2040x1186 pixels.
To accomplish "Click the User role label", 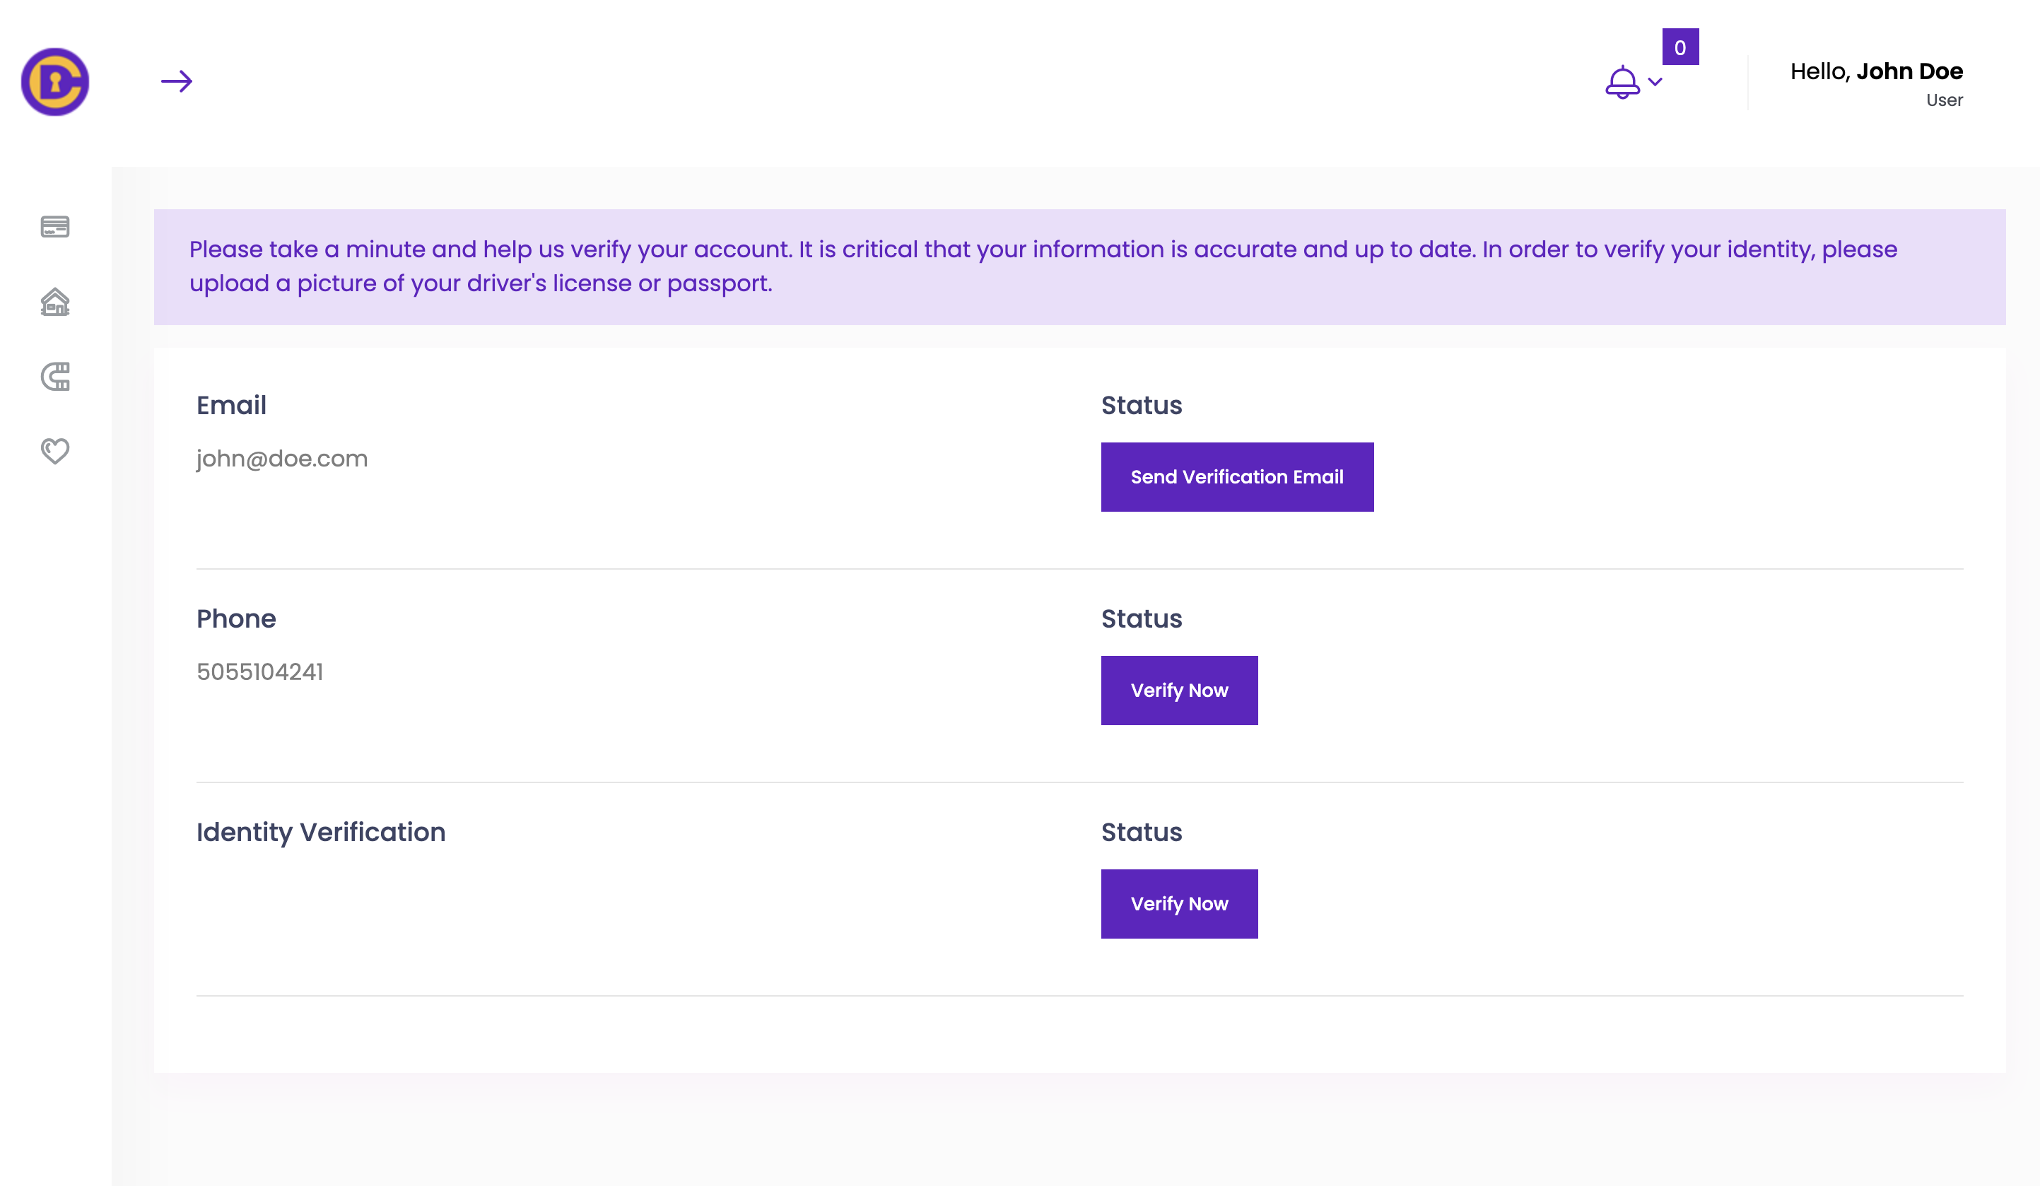I will click(x=1945, y=100).
